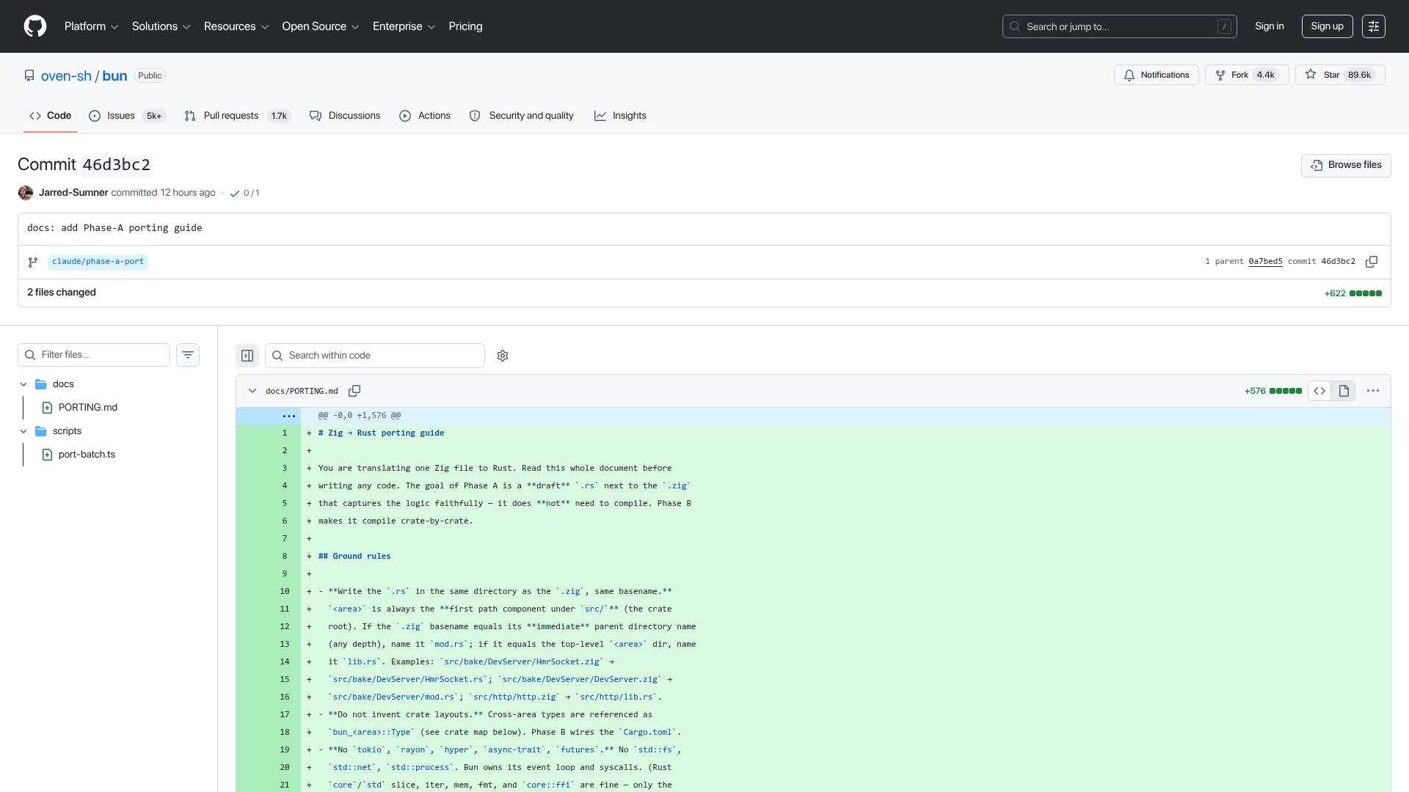Focus the Filter files input
1409x792 pixels.
click(94, 355)
